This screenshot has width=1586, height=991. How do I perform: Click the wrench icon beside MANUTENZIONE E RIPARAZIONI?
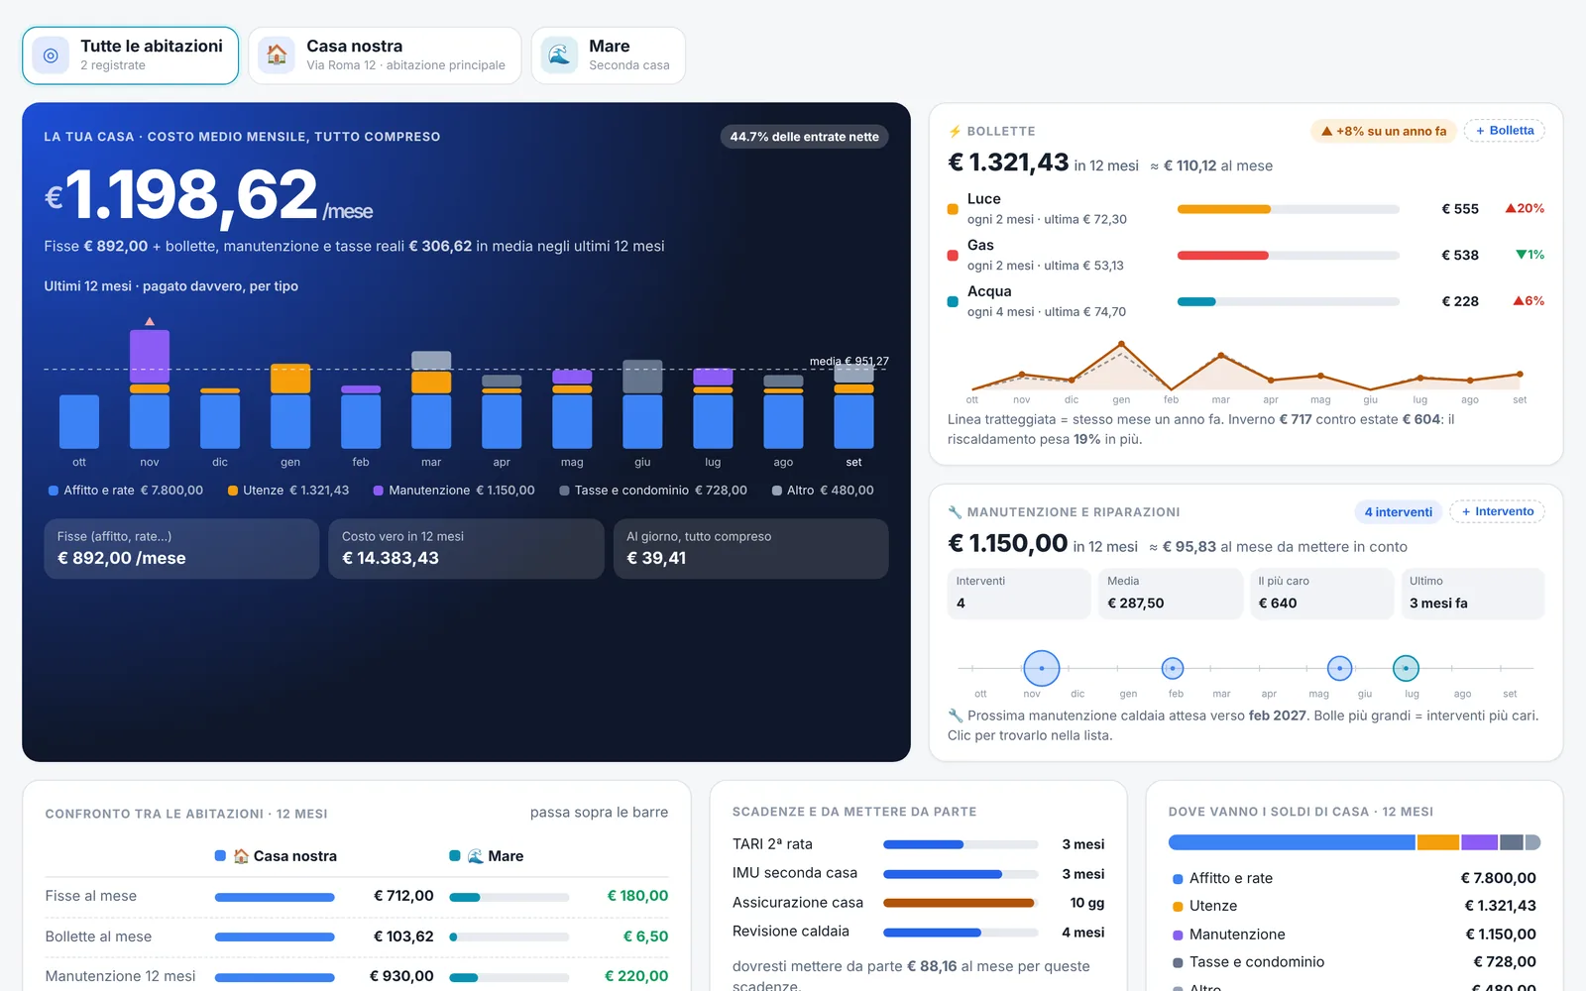click(x=955, y=512)
